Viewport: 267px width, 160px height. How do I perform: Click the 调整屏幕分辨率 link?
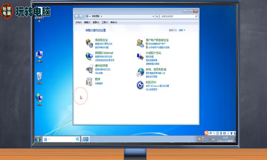pyautogui.click(x=152, y=64)
